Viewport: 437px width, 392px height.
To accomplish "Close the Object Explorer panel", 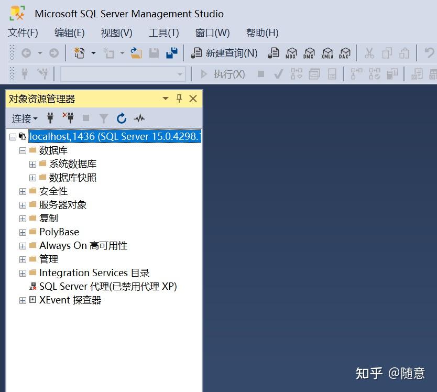I will tap(193, 99).
